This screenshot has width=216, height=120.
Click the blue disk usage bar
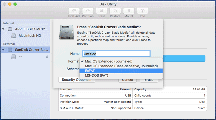pyautogui.click(x=184, y=59)
